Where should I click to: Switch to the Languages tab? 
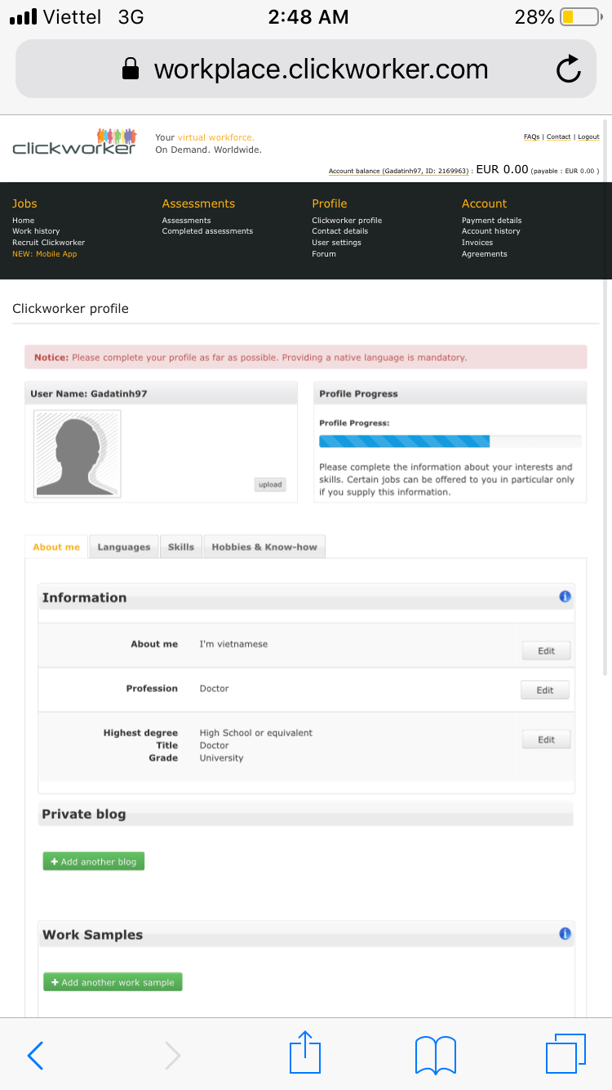click(124, 547)
